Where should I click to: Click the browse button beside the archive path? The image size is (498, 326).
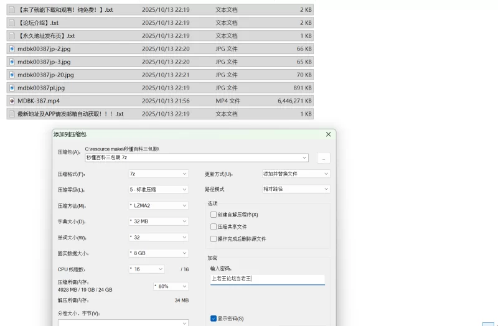click(x=322, y=158)
